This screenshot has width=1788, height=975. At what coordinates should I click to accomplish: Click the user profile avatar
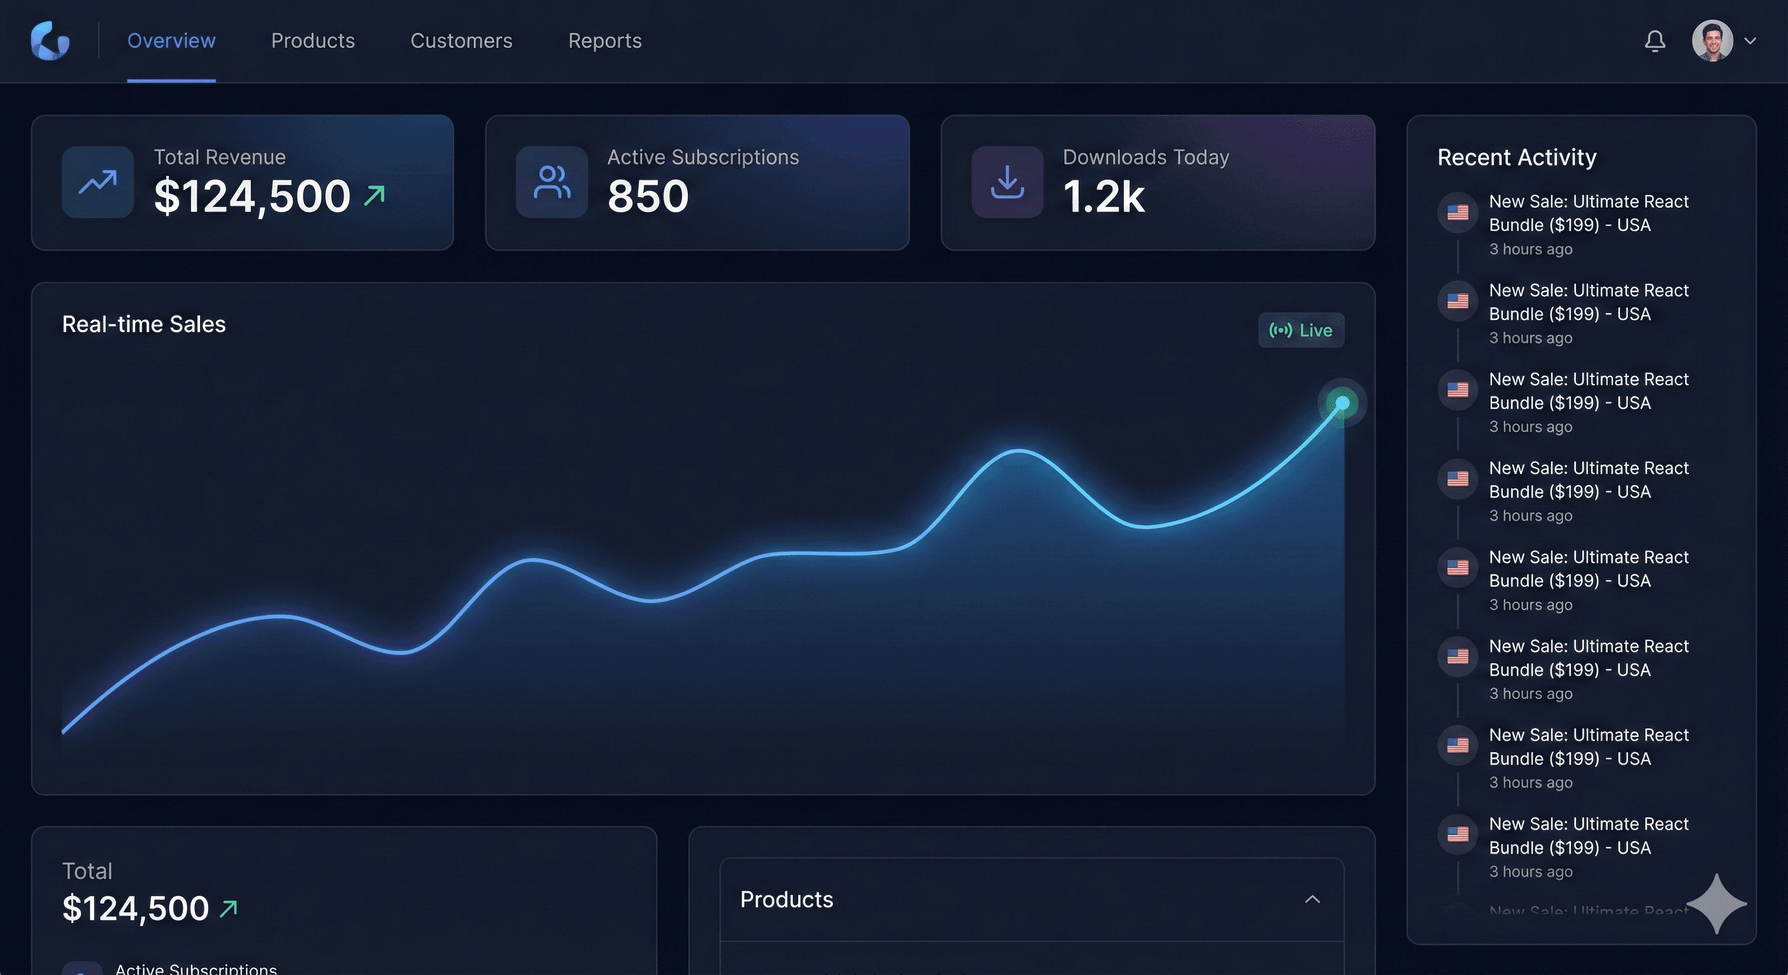(1712, 41)
